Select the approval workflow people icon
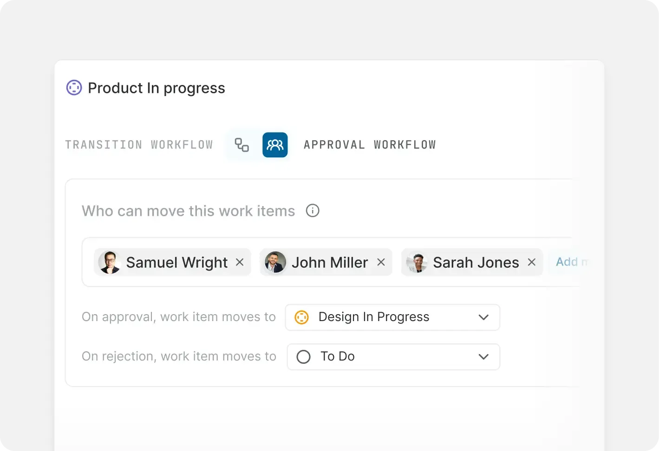 (275, 145)
